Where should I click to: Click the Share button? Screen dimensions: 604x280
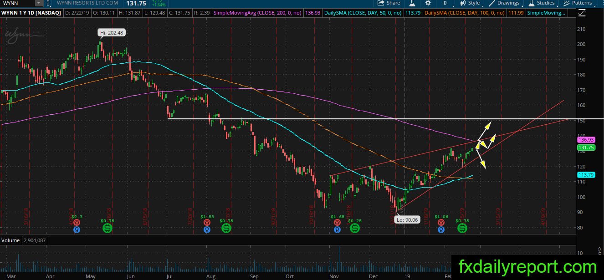click(389, 3)
